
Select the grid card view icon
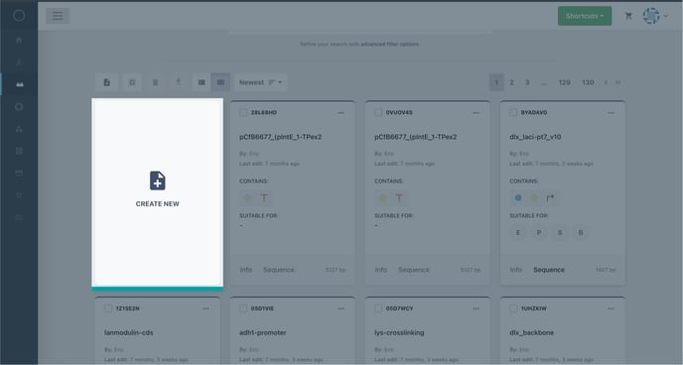(x=220, y=82)
